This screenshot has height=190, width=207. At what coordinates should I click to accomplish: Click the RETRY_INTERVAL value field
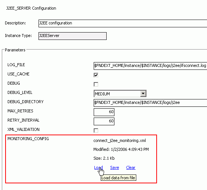104,121
